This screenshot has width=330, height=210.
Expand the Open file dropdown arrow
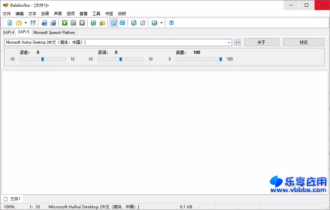tap(25, 23)
